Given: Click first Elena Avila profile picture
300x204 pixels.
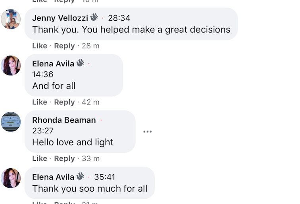Looking at the screenshot, I should [x=11, y=65].
